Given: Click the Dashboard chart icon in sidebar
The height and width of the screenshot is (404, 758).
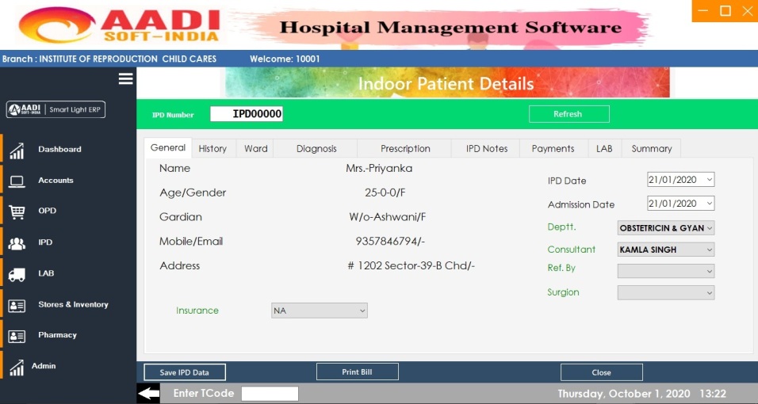Looking at the screenshot, I should click(x=17, y=150).
